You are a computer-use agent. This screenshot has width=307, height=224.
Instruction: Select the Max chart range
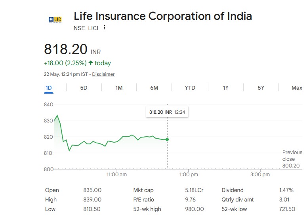pyautogui.click(x=297, y=88)
